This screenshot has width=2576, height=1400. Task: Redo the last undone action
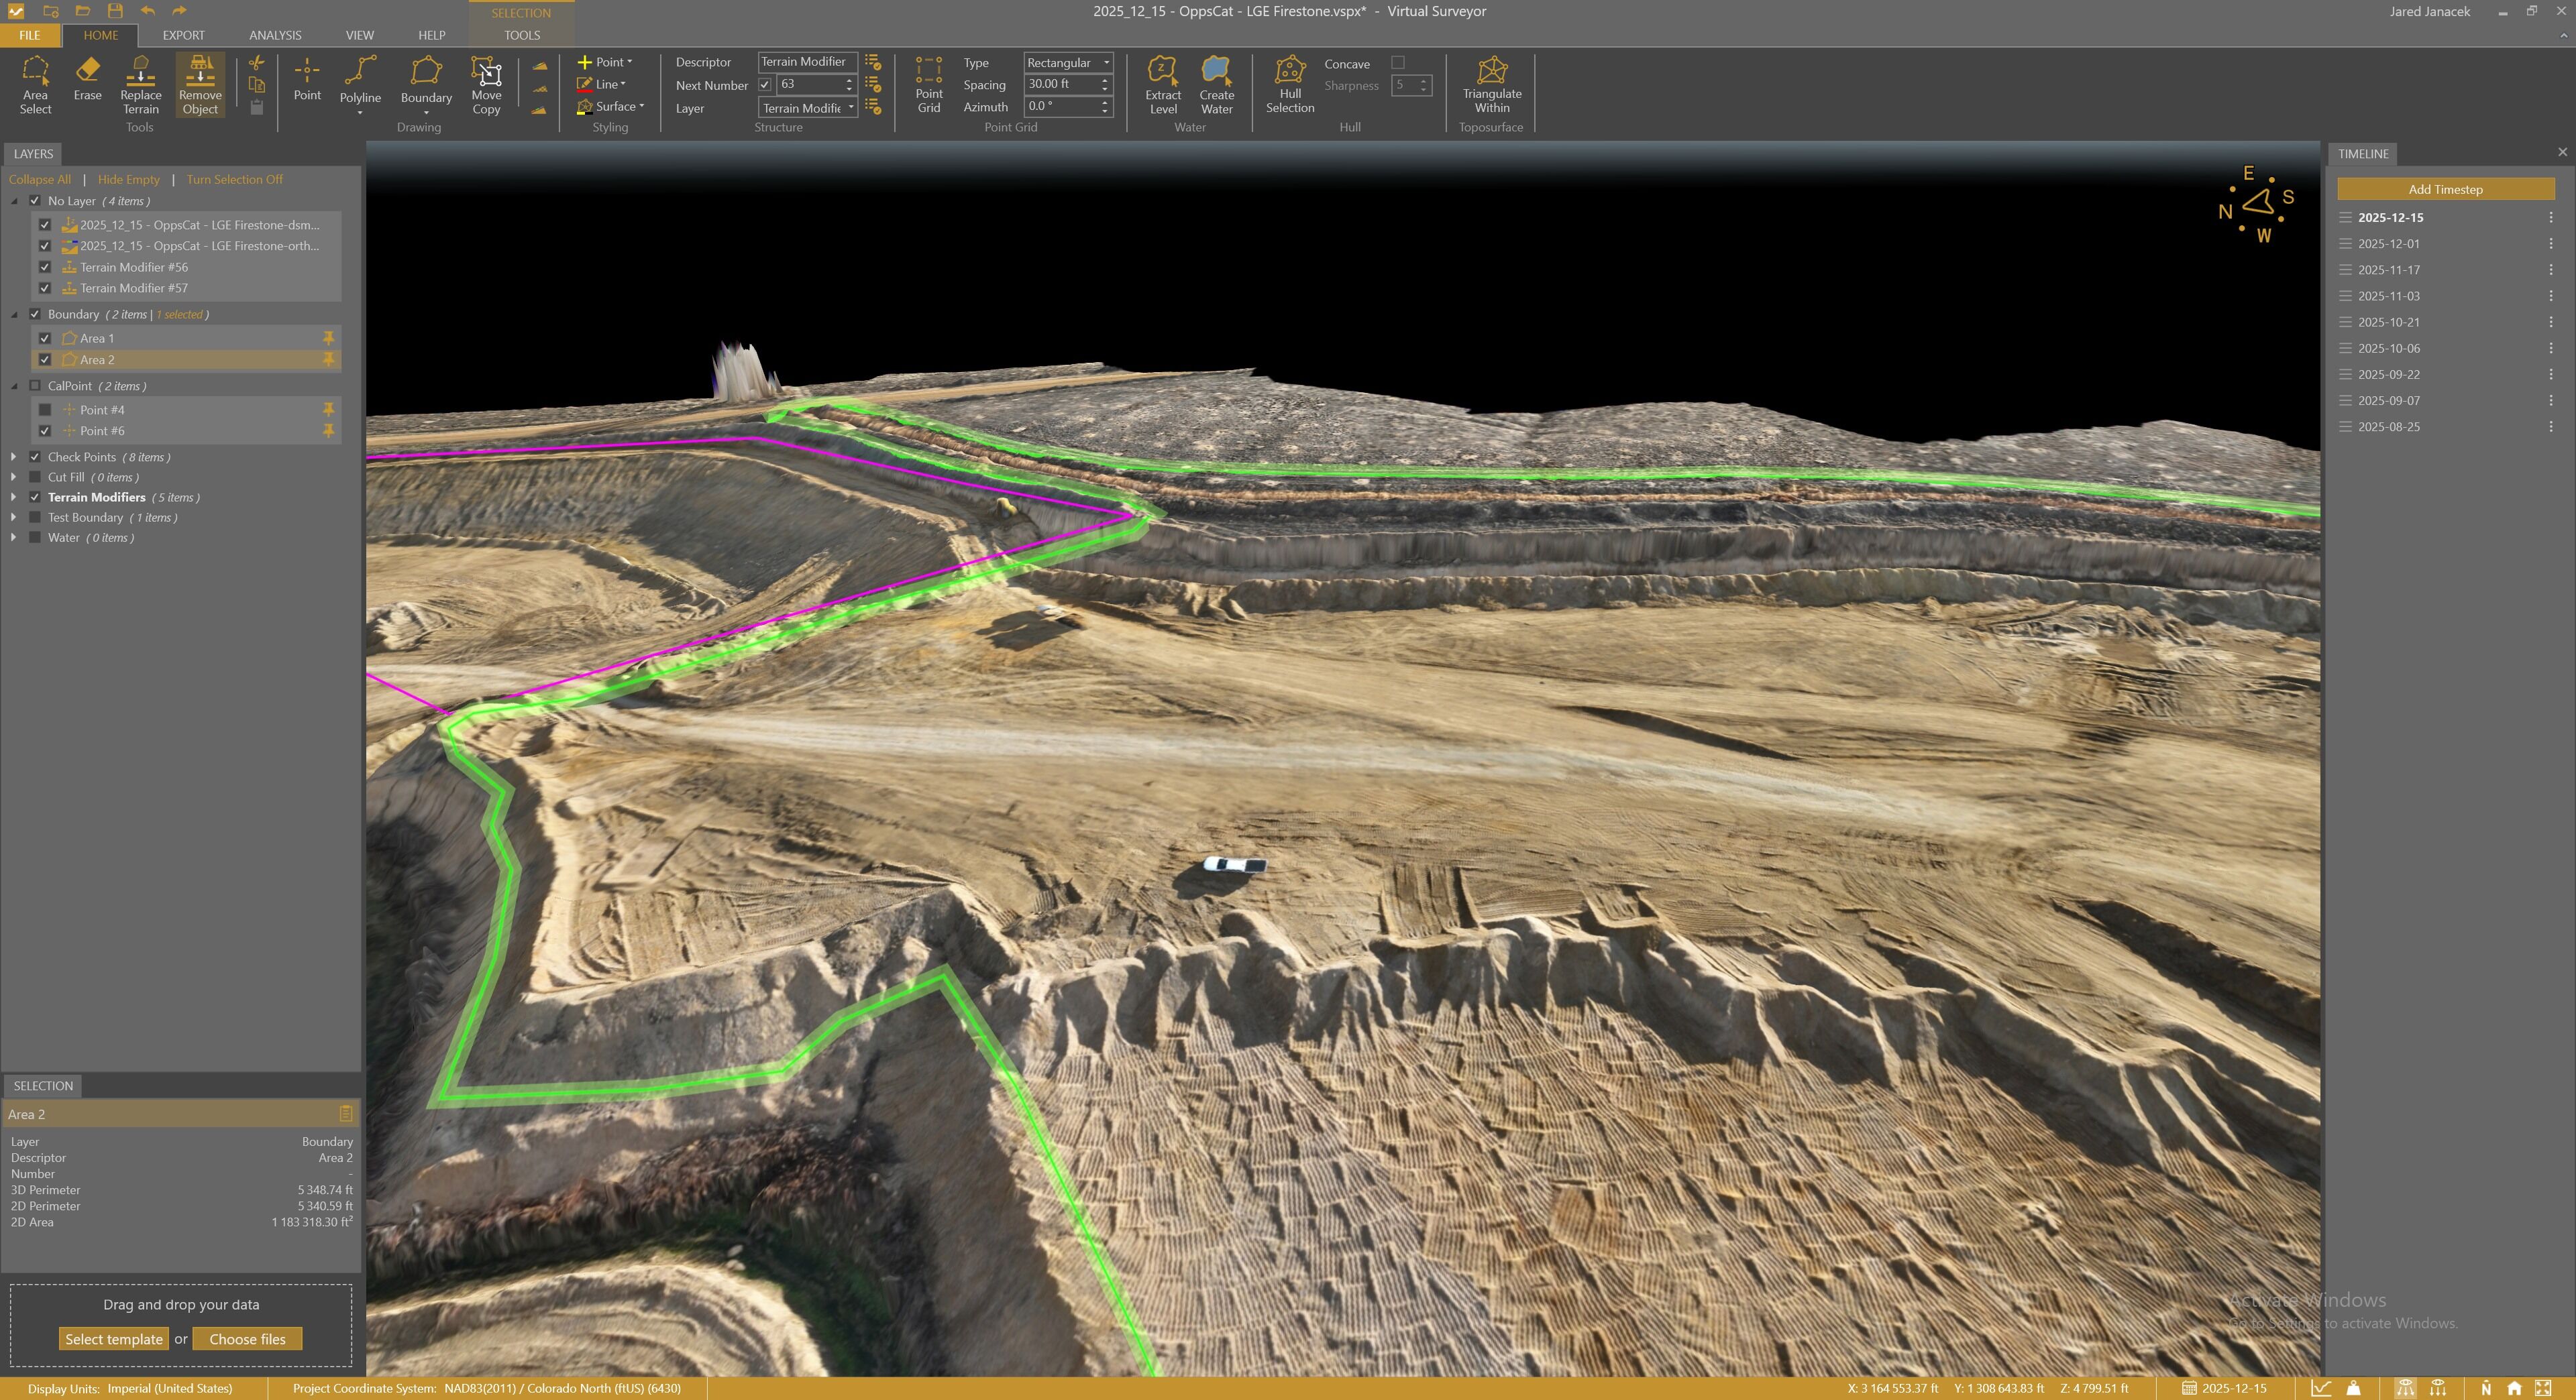coord(179,11)
